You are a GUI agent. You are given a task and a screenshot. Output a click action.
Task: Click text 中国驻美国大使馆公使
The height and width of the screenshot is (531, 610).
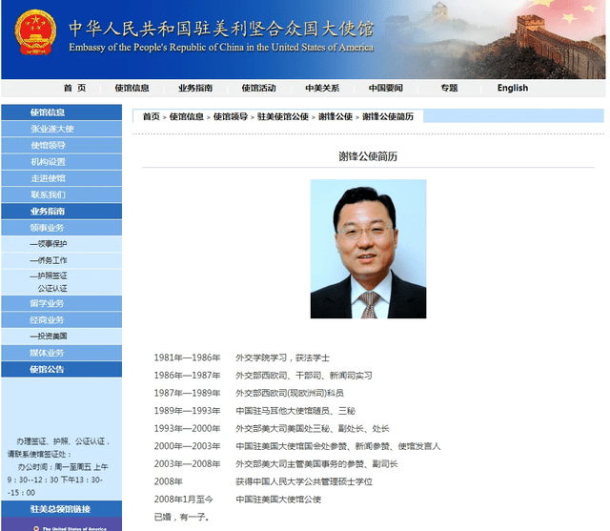pos(278,500)
